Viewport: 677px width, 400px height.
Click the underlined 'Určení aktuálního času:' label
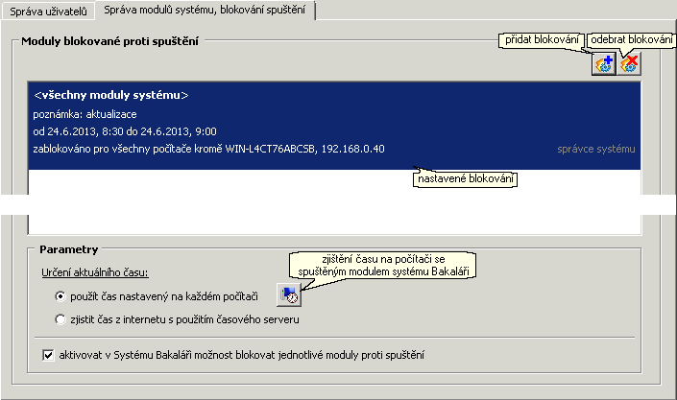coord(95,272)
